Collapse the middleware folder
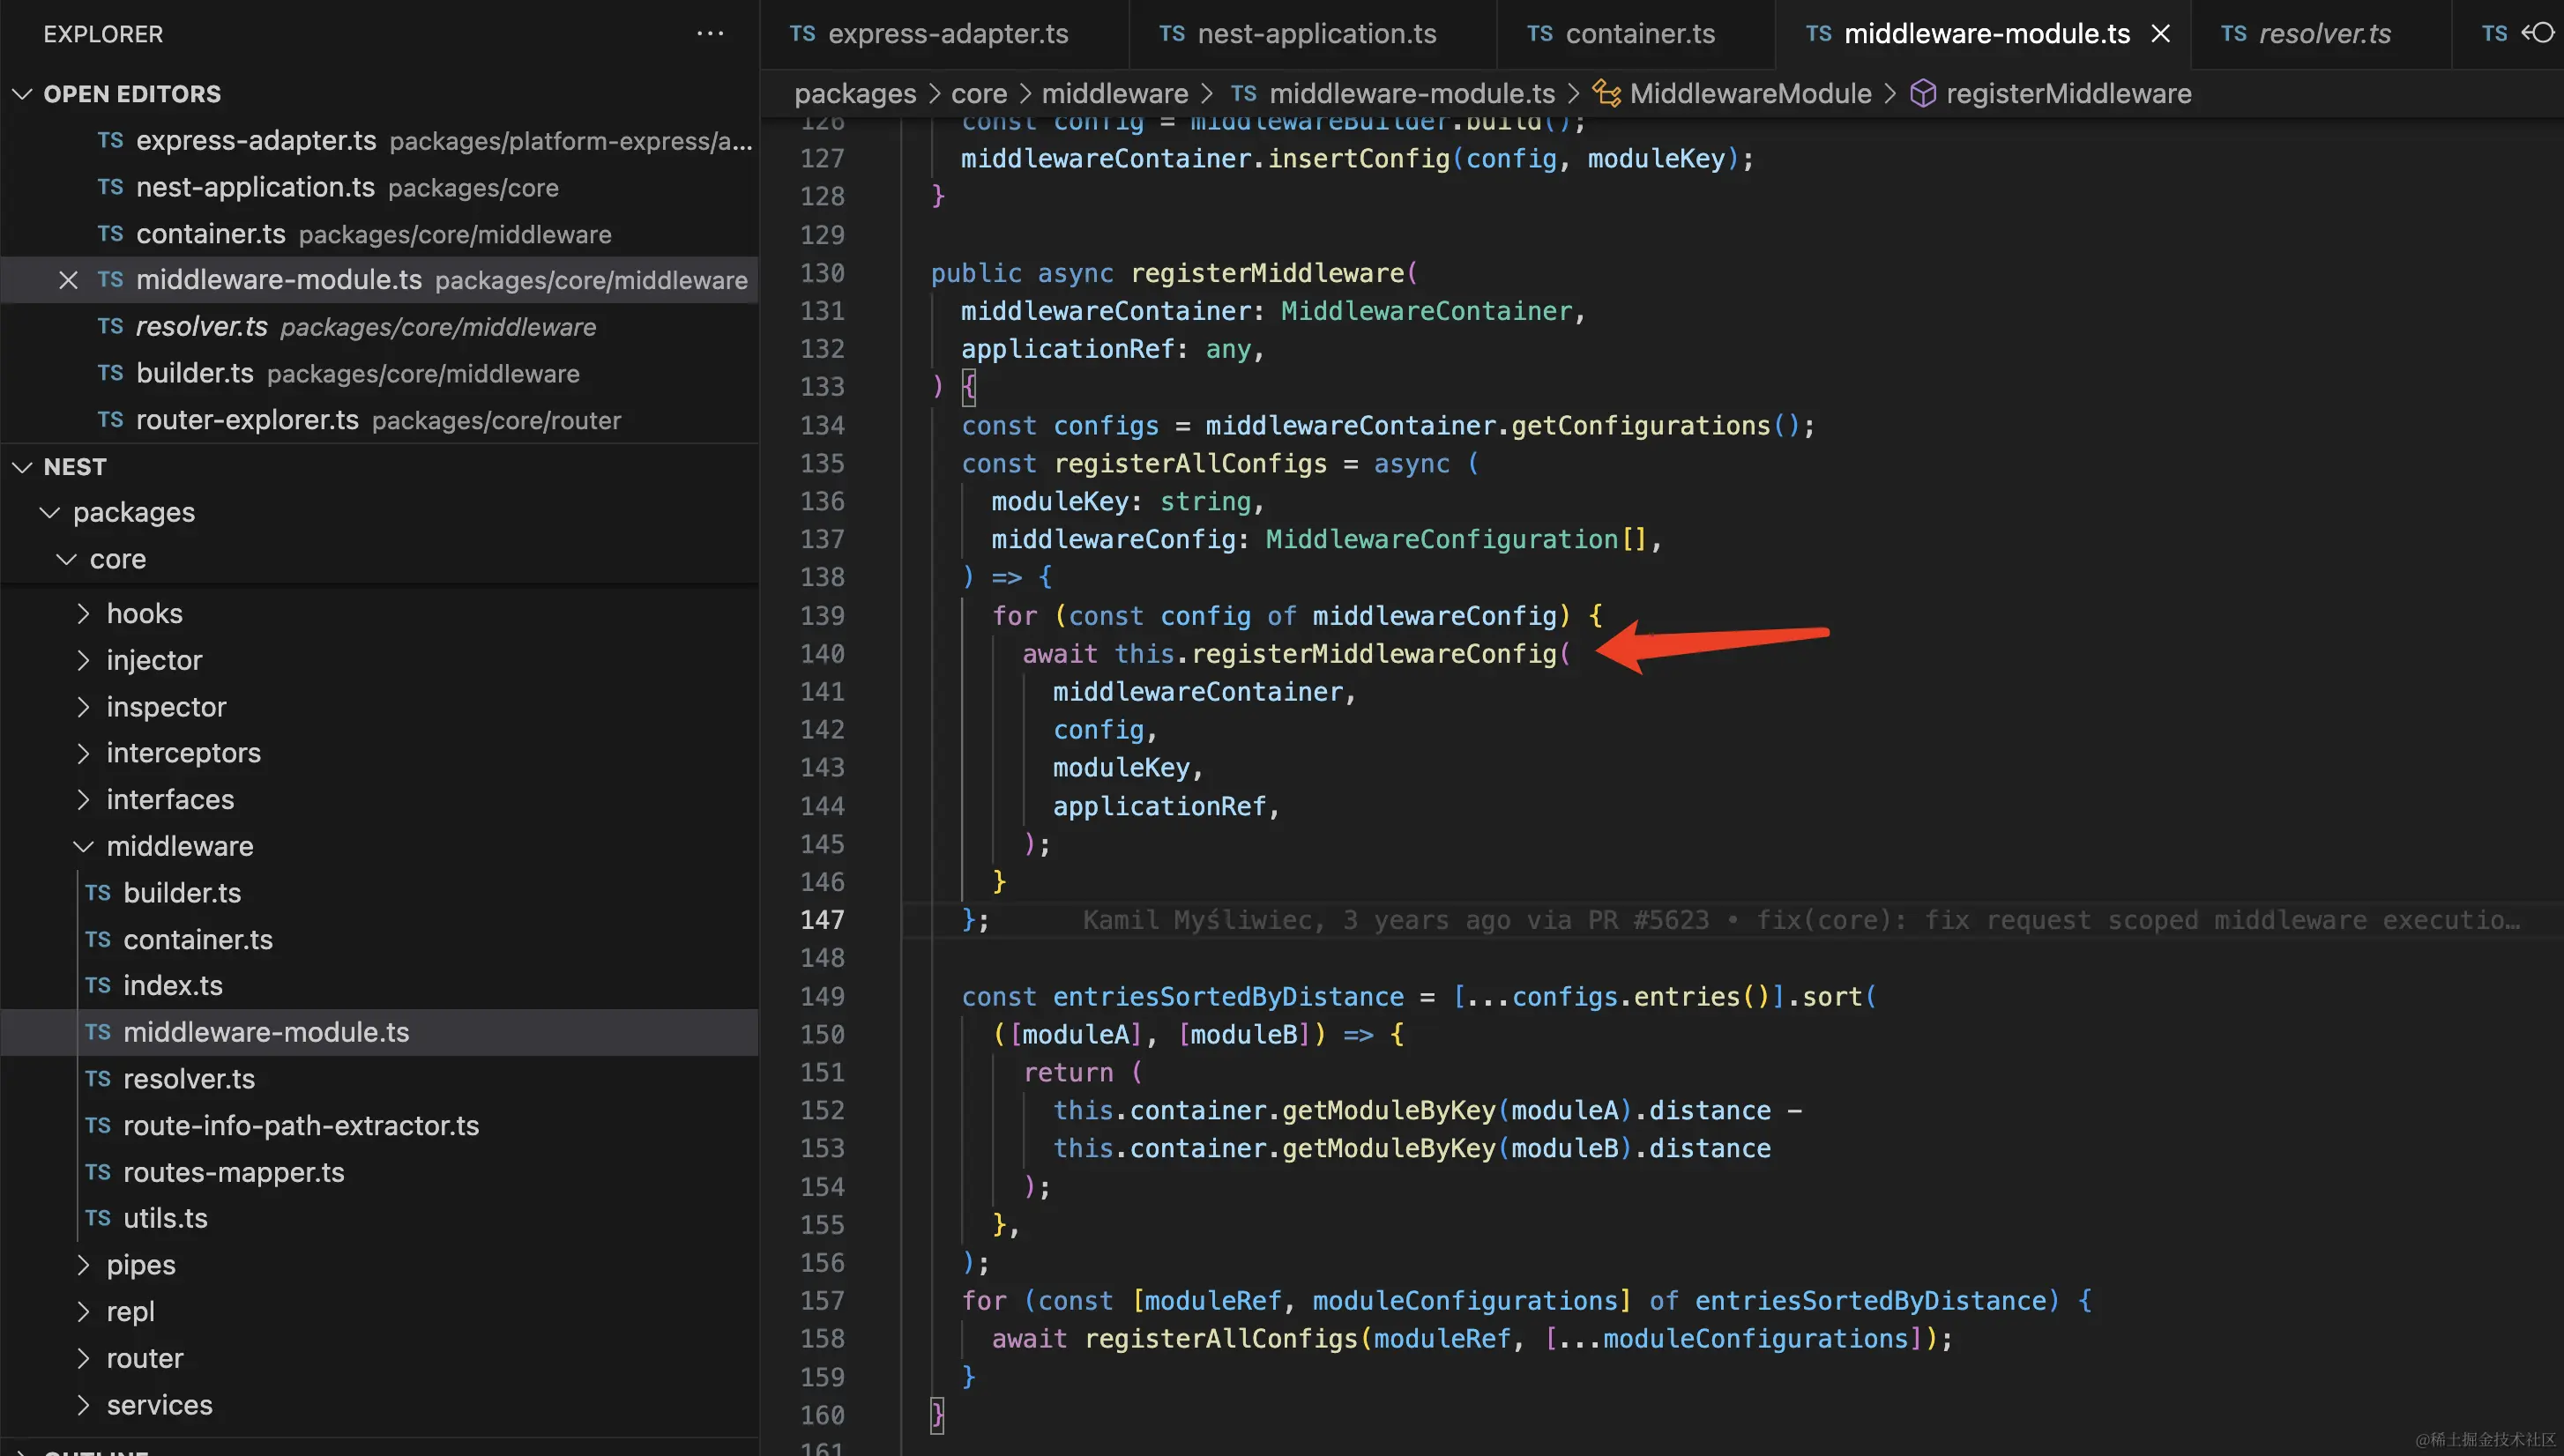The width and height of the screenshot is (2564, 1456). coord(83,846)
